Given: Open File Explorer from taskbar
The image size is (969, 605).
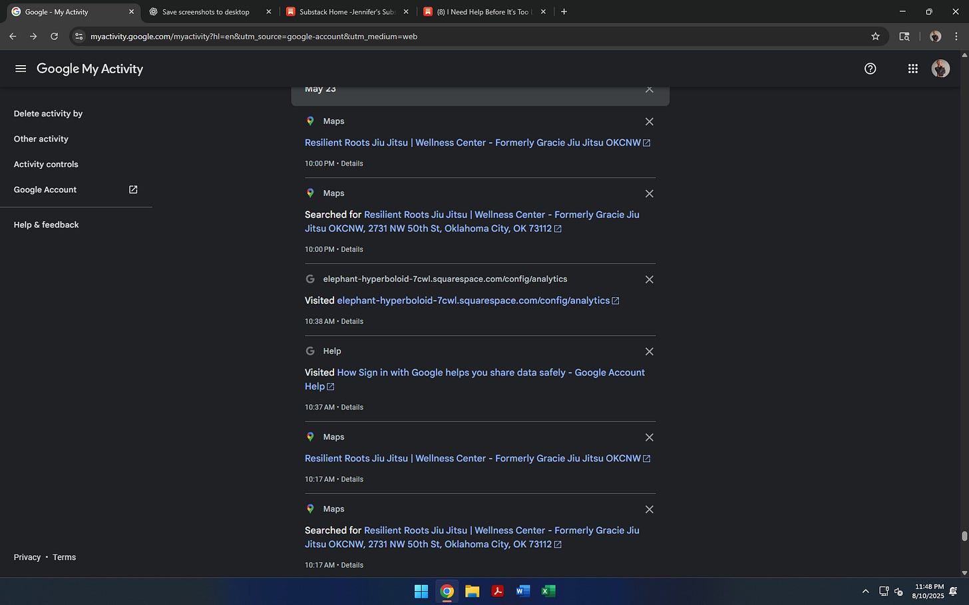Looking at the screenshot, I should (x=473, y=591).
